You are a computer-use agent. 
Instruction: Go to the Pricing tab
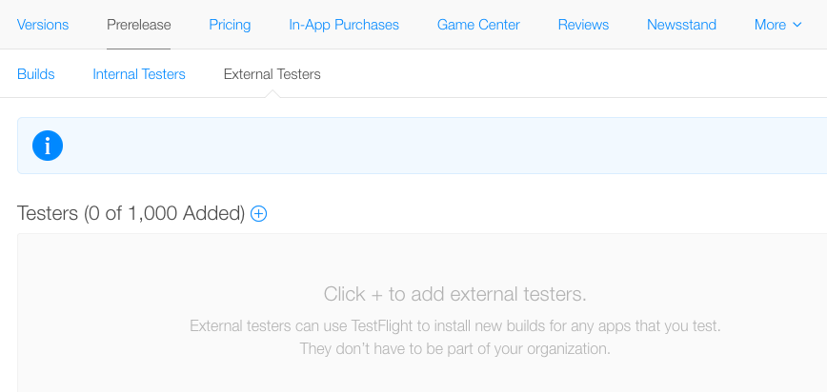click(230, 25)
